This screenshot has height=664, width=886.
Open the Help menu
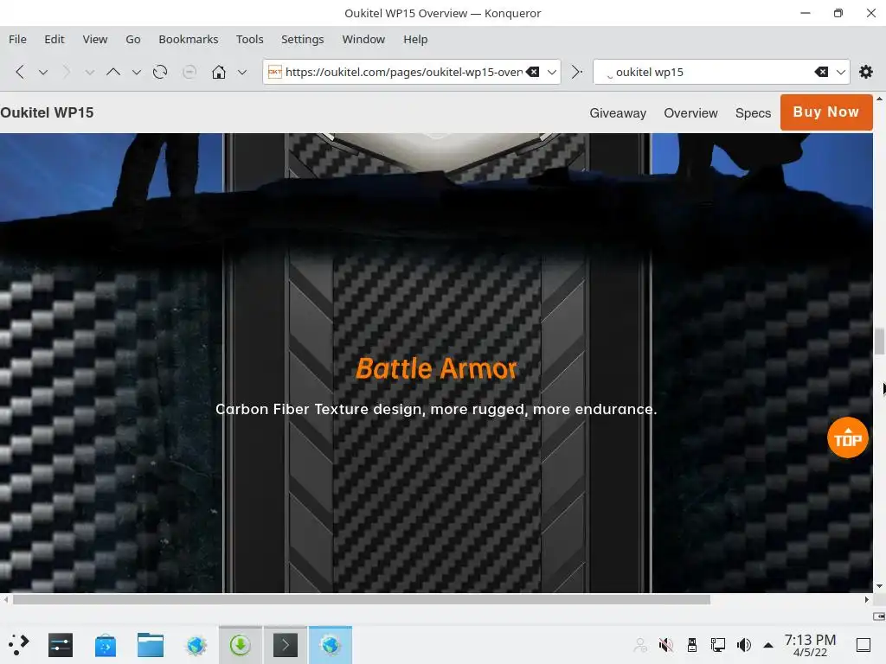coord(415,39)
